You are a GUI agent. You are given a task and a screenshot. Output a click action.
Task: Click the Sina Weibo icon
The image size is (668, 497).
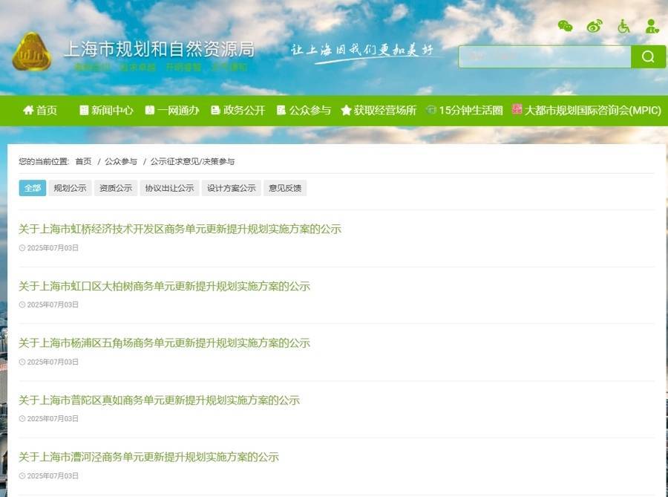tap(594, 26)
